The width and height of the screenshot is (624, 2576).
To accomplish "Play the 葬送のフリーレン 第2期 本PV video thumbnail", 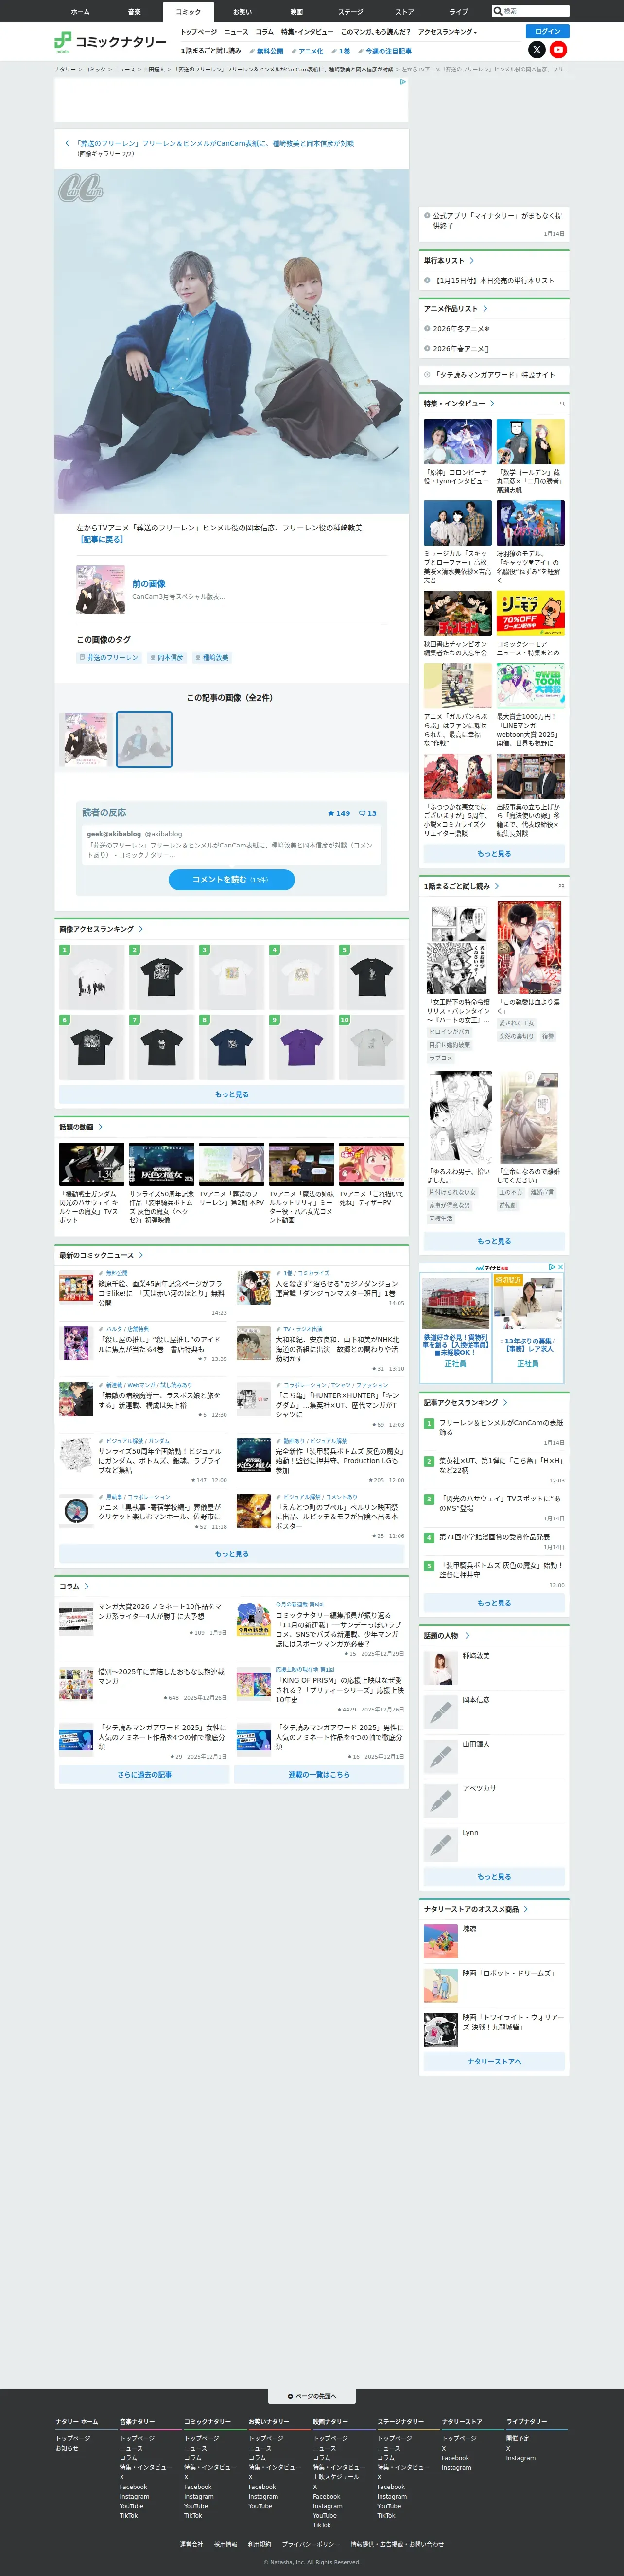I will pyautogui.click(x=232, y=1164).
